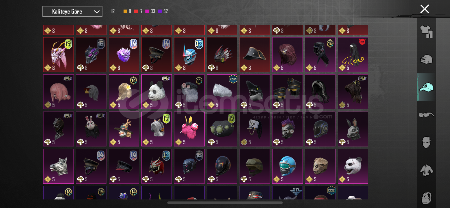Screen dimensions: 450x208
Task: Filter by the orange quality swatch
Action: (125, 11)
